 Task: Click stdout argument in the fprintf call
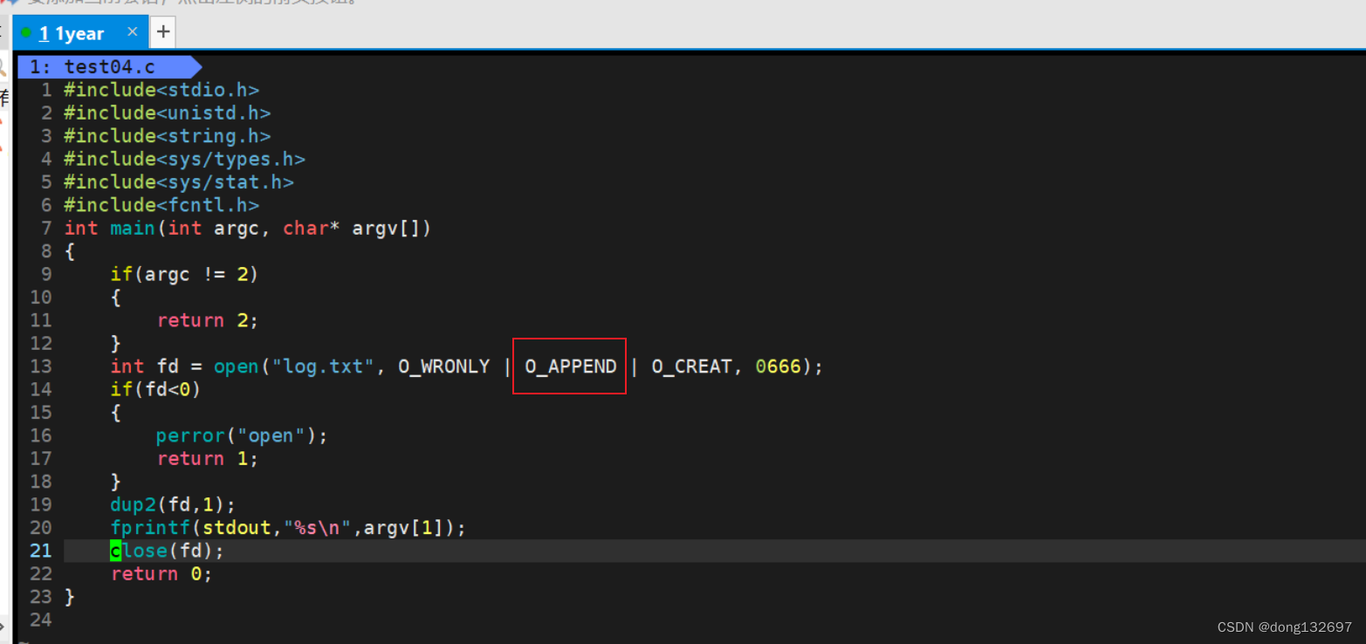[x=237, y=528]
